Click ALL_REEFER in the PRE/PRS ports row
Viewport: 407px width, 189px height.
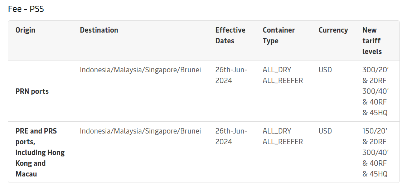282,142
